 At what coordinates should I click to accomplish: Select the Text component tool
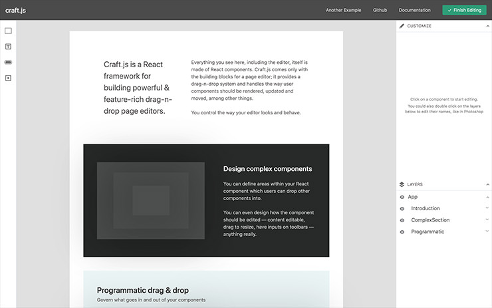(x=8, y=47)
